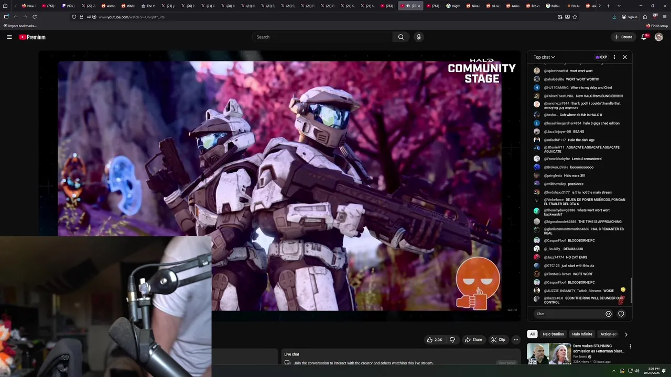The image size is (671, 377).
Task: Open a new browser tab
Action: (609, 6)
